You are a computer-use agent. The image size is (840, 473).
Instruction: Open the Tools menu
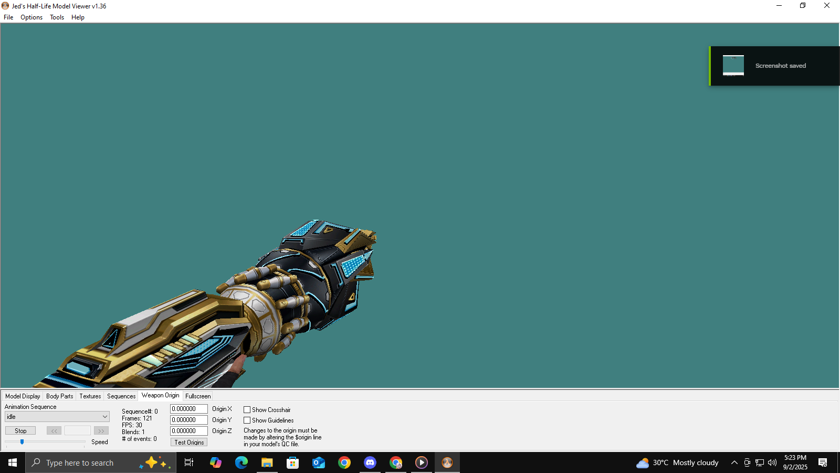tap(57, 17)
